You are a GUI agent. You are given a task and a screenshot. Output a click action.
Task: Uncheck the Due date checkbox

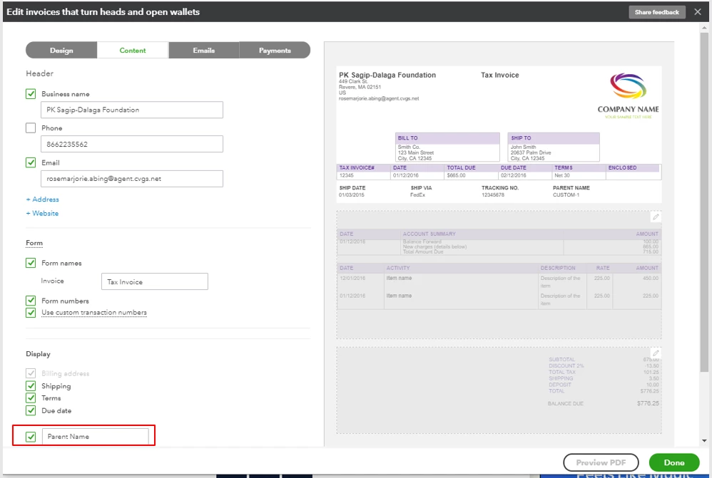pyautogui.click(x=31, y=410)
